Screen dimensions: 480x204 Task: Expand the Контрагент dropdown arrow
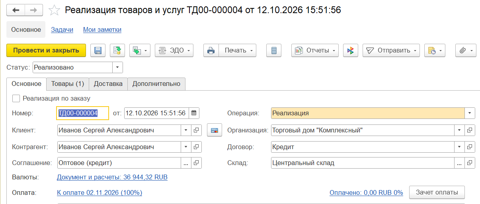tap(186, 147)
